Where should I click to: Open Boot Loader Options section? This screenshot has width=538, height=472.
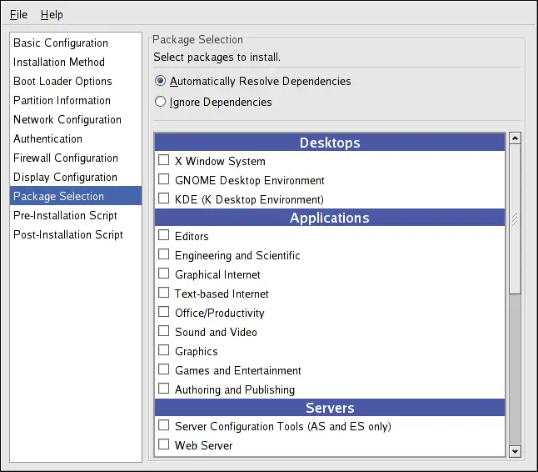(62, 81)
